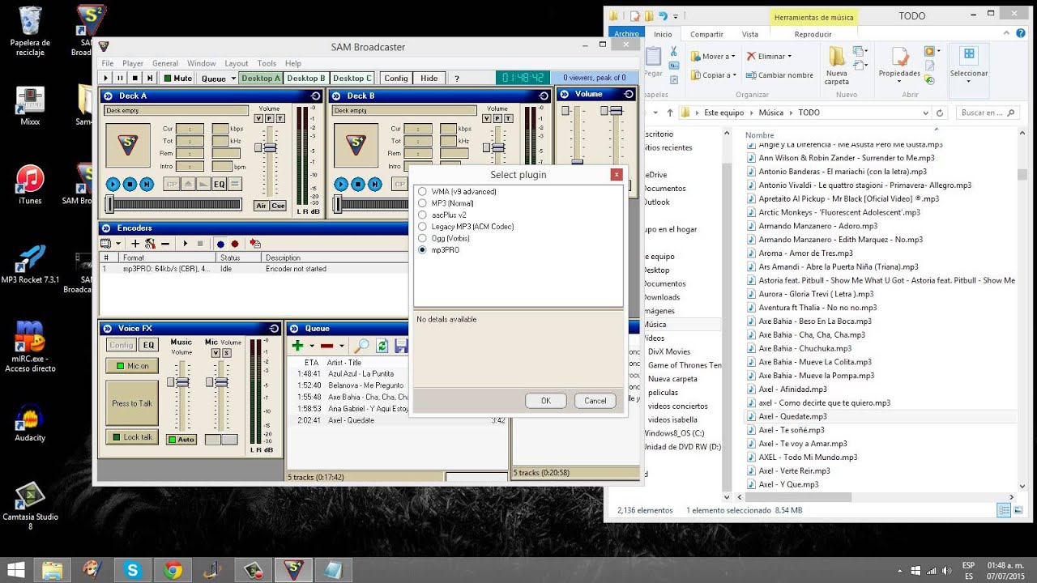The height and width of the screenshot is (583, 1037).
Task: Eject track from Deck A
Action: tap(189, 185)
